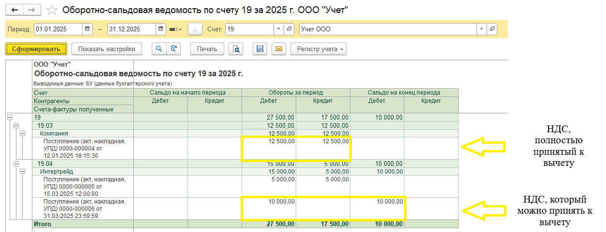Click Показать настройки button
606x232 pixels.
[107, 49]
